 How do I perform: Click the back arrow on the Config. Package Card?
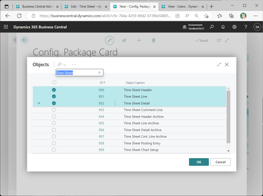[24, 40]
